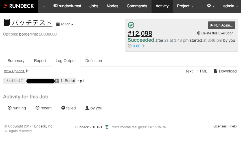The width and height of the screenshot is (241, 141).
Task: Click the cocktail glass version icon
Action: 107,127
